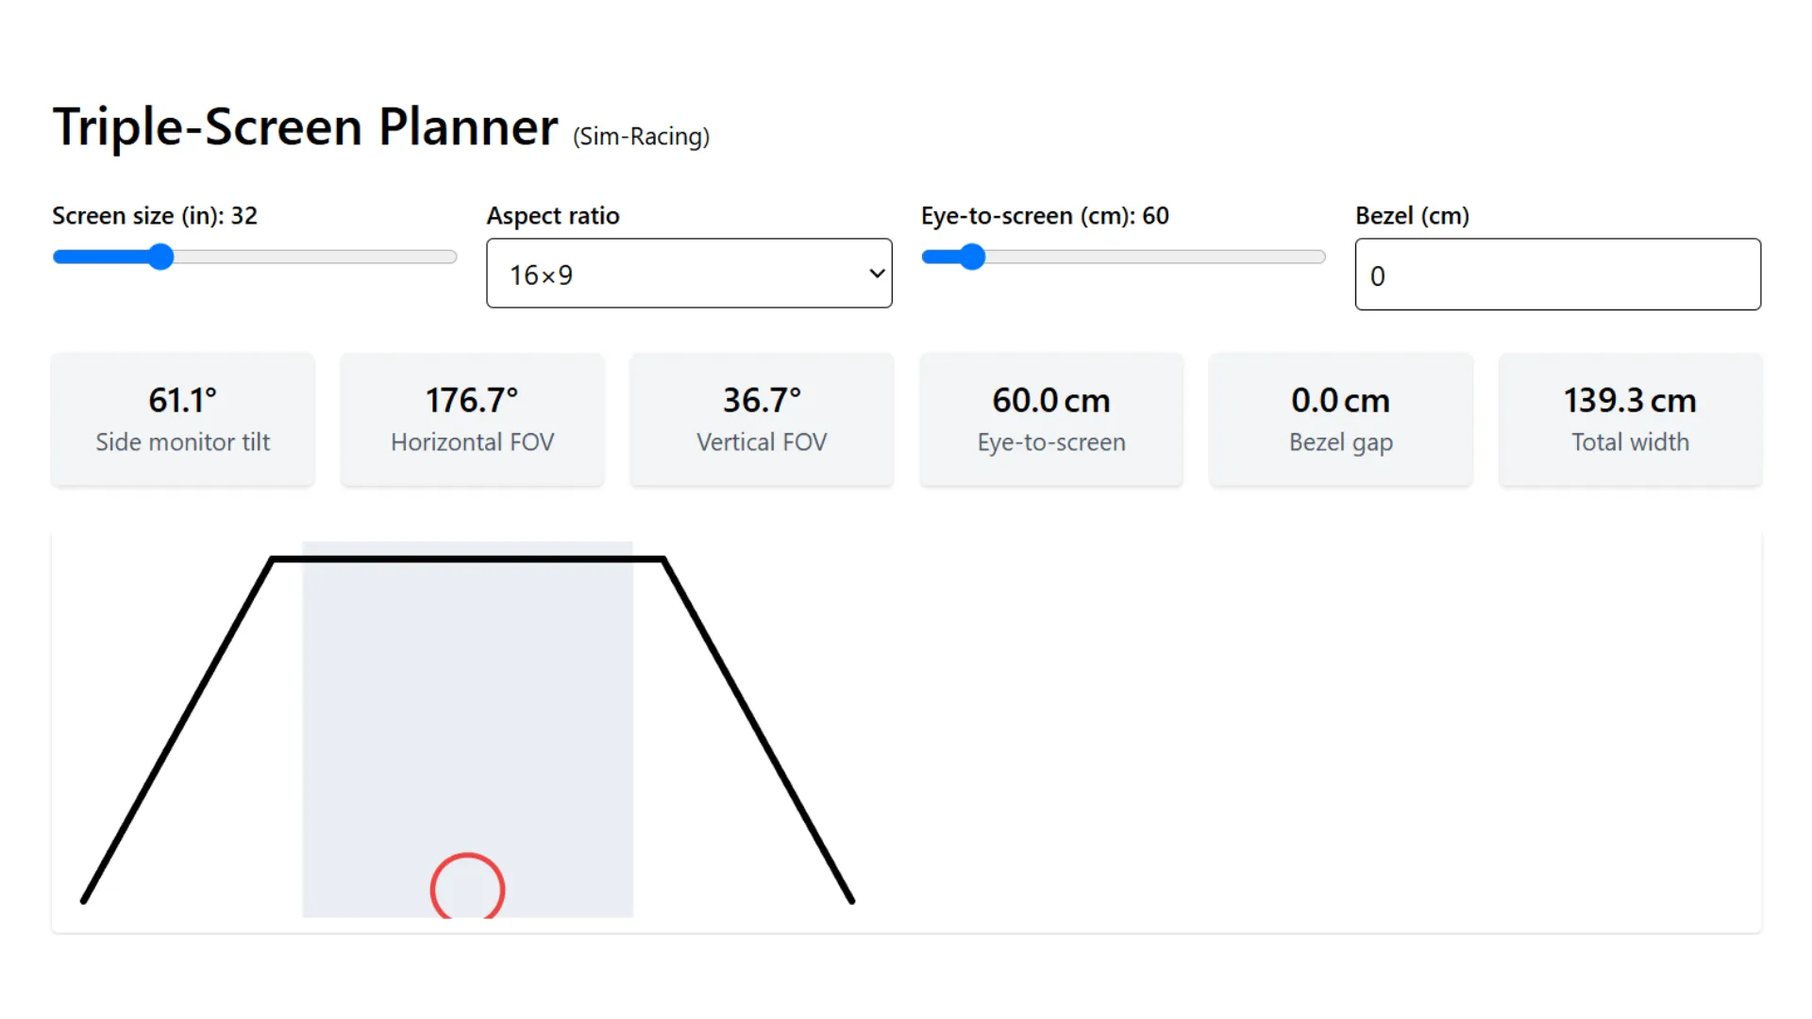Click the Horizontal FOV value card
The image size is (1812, 1019).
pos(472,419)
